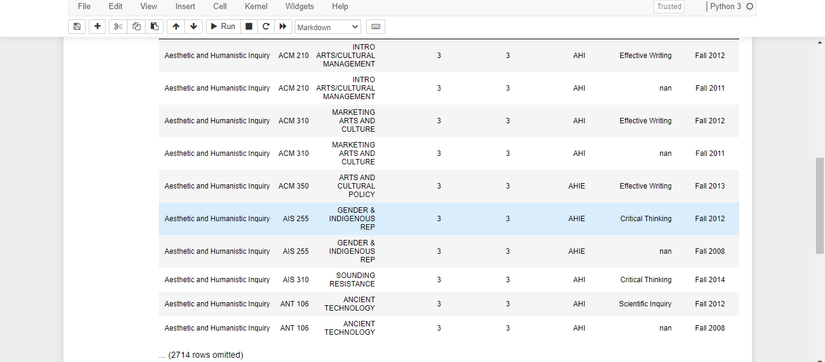Click the Python 3 kernel name
This screenshot has width=825, height=362.
point(727,7)
